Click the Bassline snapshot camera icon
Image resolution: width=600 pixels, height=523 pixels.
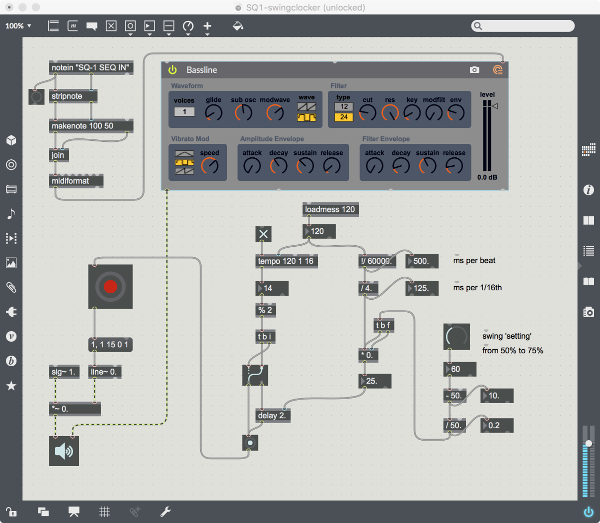tap(474, 70)
